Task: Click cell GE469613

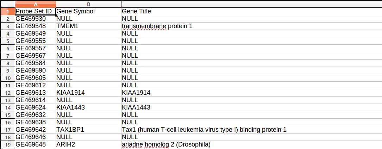Action: point(35,93)
